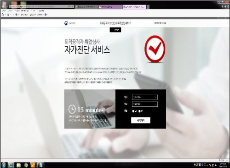Select the female (여) gender radio button
230x168 pixels.
[139, 111]
